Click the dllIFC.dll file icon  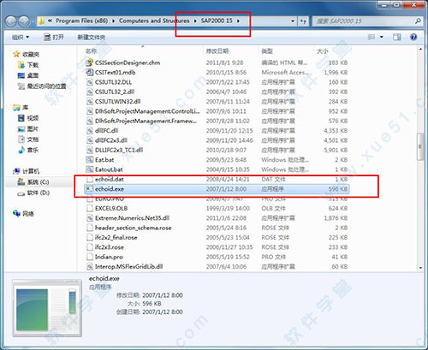point(90,131)
